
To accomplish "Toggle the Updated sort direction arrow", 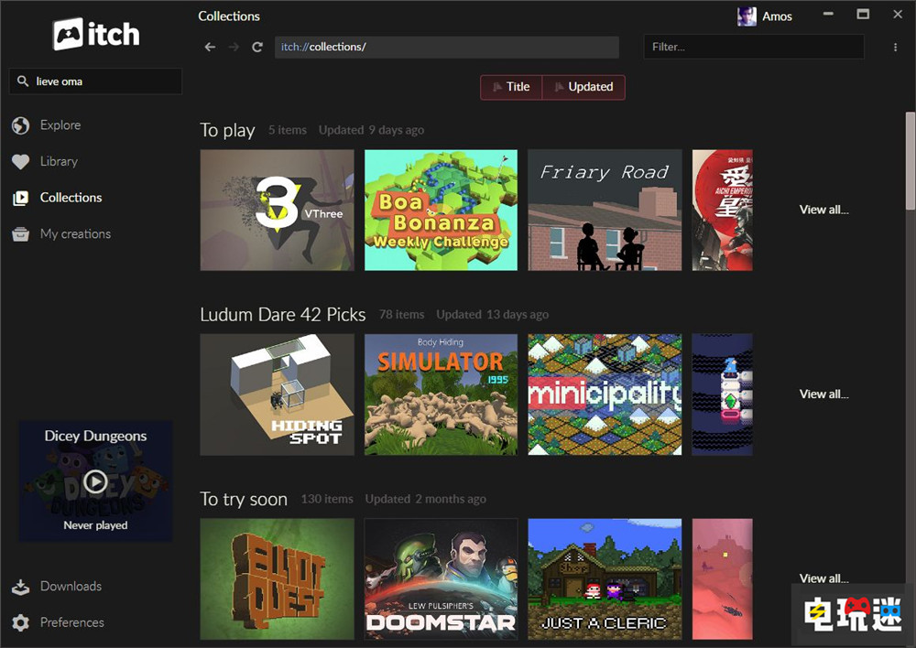I will coord(560,87).
